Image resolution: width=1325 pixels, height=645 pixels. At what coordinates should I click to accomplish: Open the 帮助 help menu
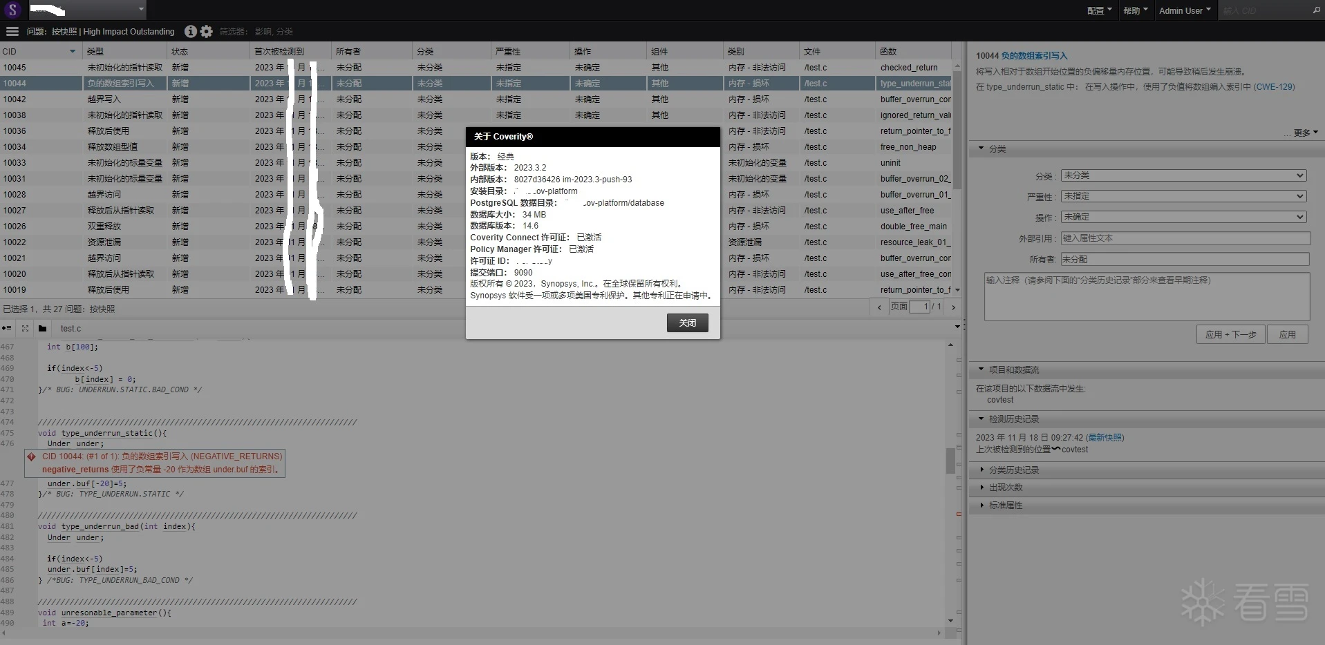point(1135,10)
